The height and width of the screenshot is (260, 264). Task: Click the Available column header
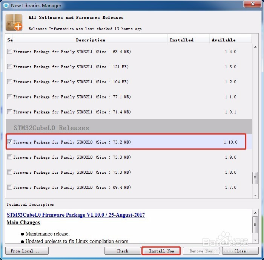point(230,40)
